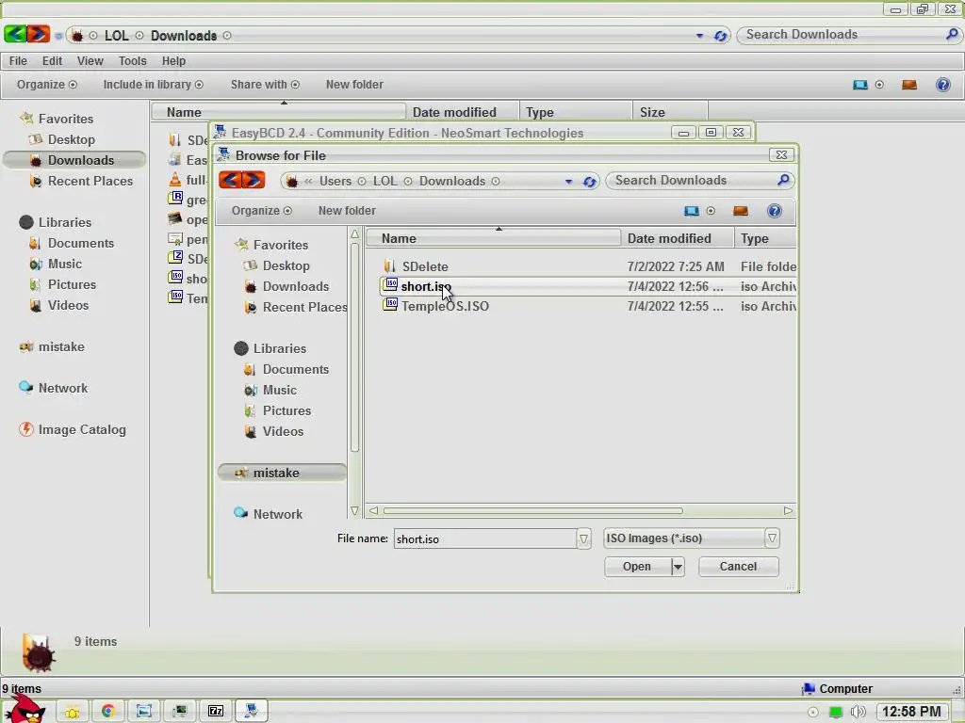Click the Open button
The image size is (965, 723).
[637, 567]
